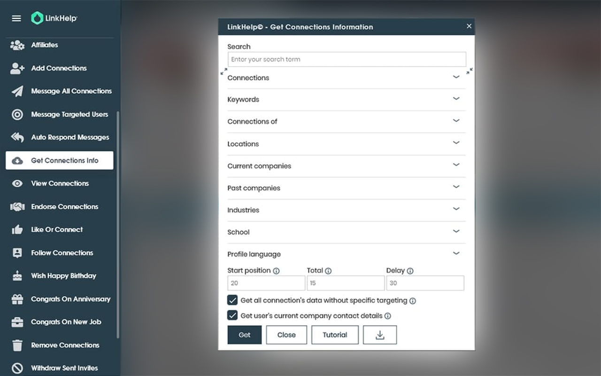Screen dimensions: 601x376
Task: Click the Congrats On New Job briefcase icon
Action: coord(17,322)
